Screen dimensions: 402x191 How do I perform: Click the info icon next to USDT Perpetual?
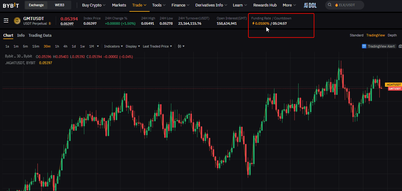[50, 23]
